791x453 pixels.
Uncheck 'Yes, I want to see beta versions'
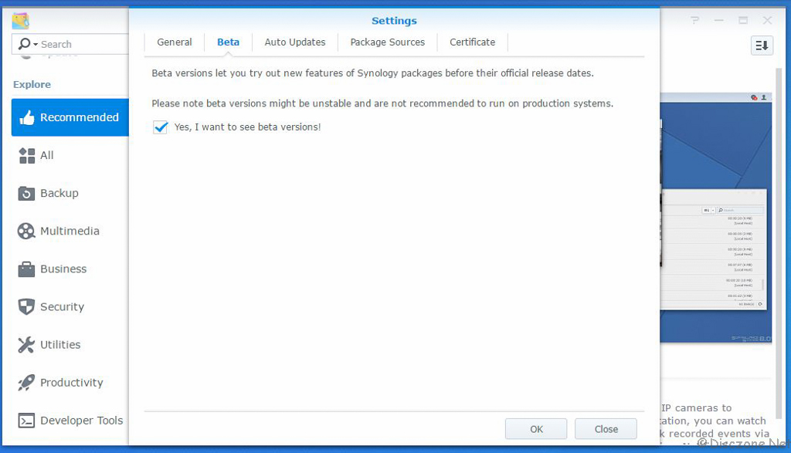click(x=161, y=127)
